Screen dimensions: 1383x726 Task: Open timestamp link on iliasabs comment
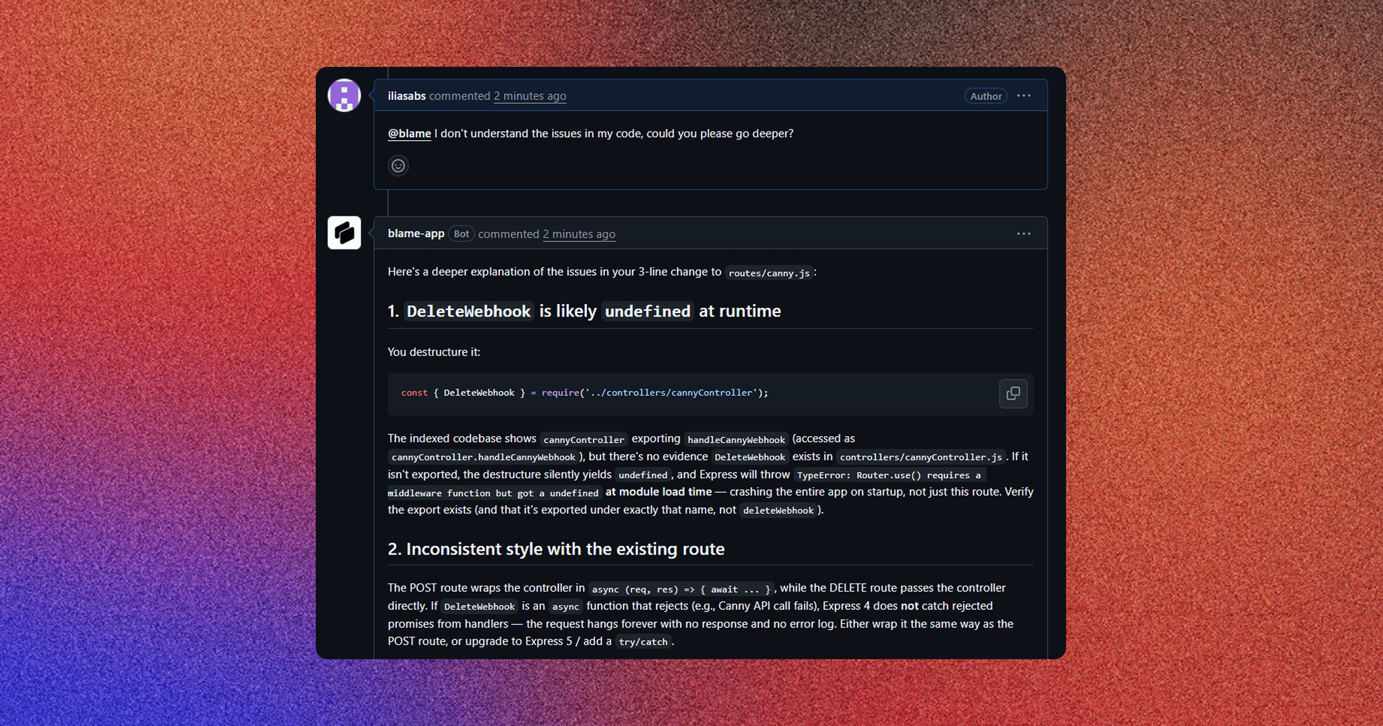point(530,96)
